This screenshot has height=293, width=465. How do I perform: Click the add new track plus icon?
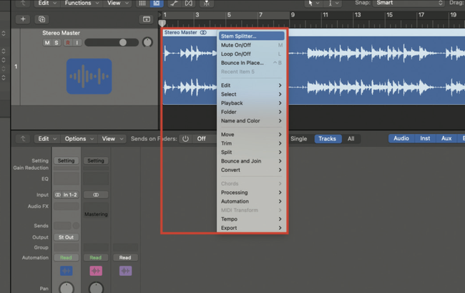coord(24,19)
